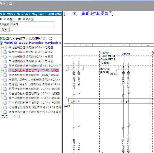Click the blue X22/4 connector link

pyautogui.click(x=67, y=106)
